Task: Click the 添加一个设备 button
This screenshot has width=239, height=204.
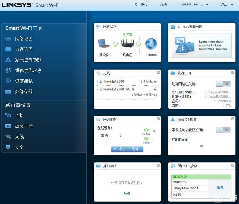Action: 127,149
